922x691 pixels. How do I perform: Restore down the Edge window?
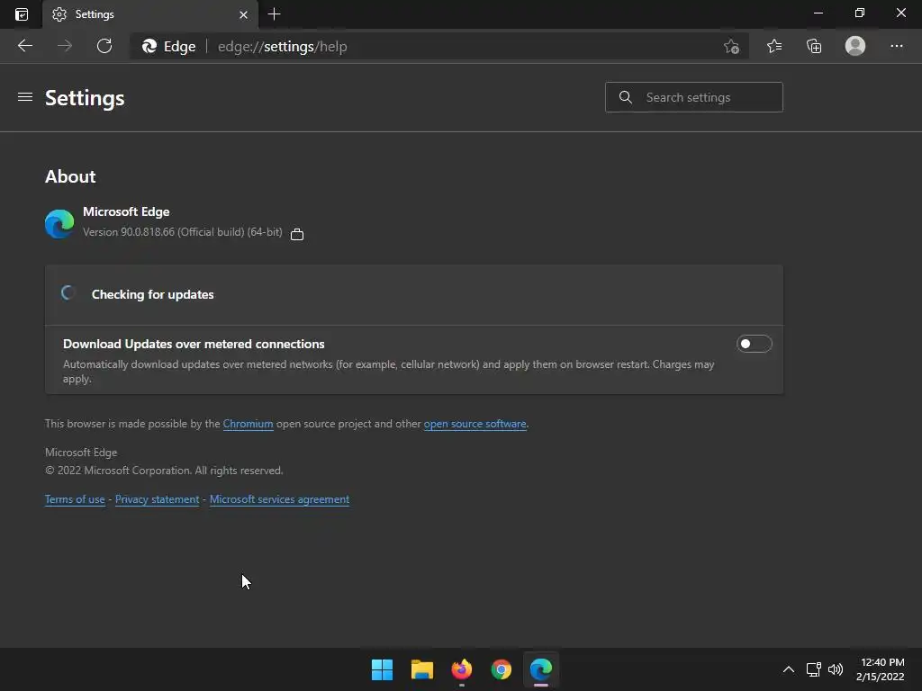pyautogui.click(x=860, y=13)
